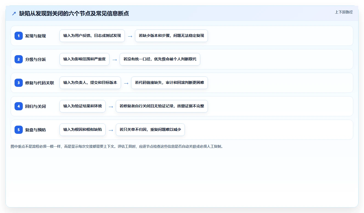Click the box 输入为根因和相似缺陷
This screenshot has width=364, height=213.
coord(83,130)
